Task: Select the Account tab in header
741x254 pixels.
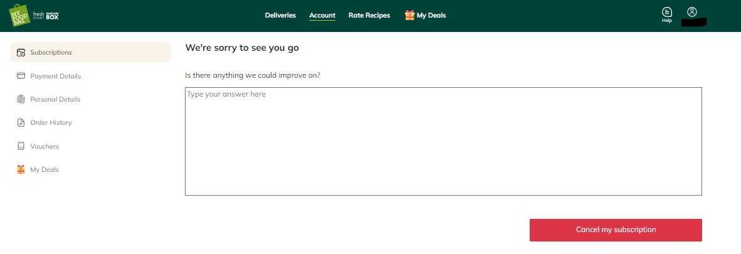Action: tap(322, 16)
